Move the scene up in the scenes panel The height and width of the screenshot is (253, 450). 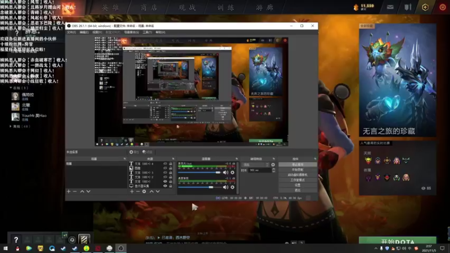(x=82, y=191)
